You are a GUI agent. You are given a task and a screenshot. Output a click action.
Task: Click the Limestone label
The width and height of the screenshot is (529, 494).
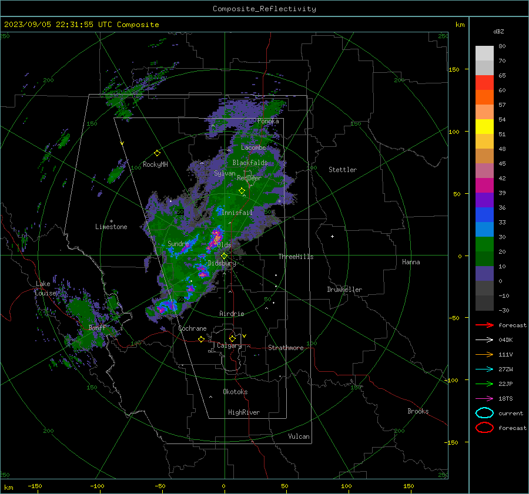[111, 227]
